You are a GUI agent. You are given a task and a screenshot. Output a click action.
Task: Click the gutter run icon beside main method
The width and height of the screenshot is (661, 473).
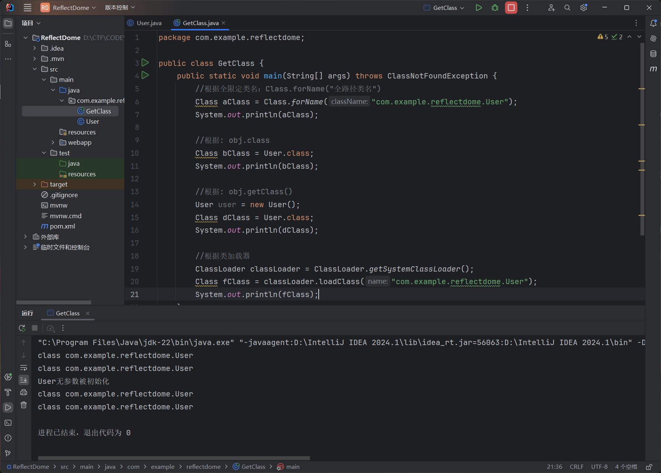tap(145, 75)
